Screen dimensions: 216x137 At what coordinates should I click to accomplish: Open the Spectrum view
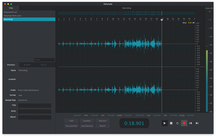(x=102, y=121)
